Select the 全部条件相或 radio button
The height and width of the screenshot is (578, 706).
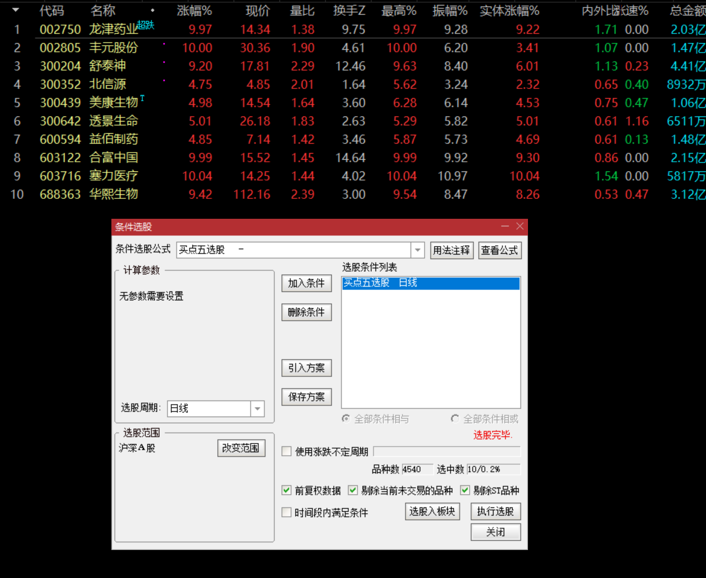455,418
